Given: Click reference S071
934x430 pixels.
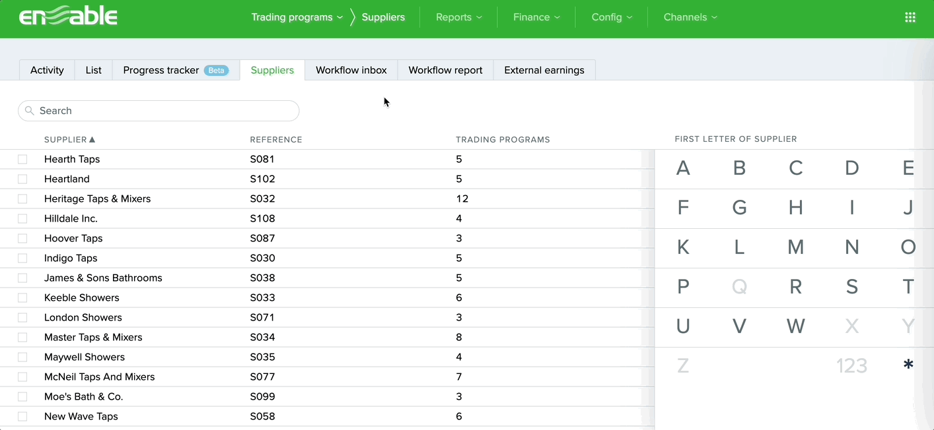Looking at the screenshot, I should (262, 317).
